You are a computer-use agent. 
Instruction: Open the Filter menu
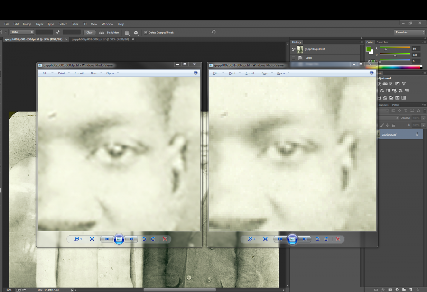[75, 24]
